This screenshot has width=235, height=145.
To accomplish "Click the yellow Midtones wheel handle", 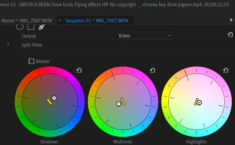I will coord(123,102).
